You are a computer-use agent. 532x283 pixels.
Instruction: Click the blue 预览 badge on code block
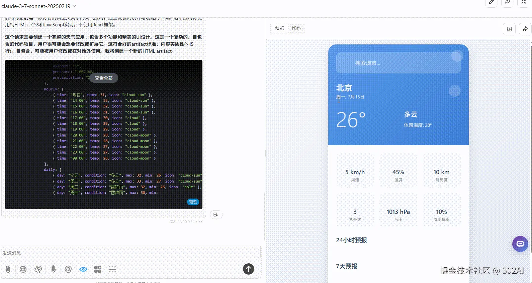click(x=193, y=202)
